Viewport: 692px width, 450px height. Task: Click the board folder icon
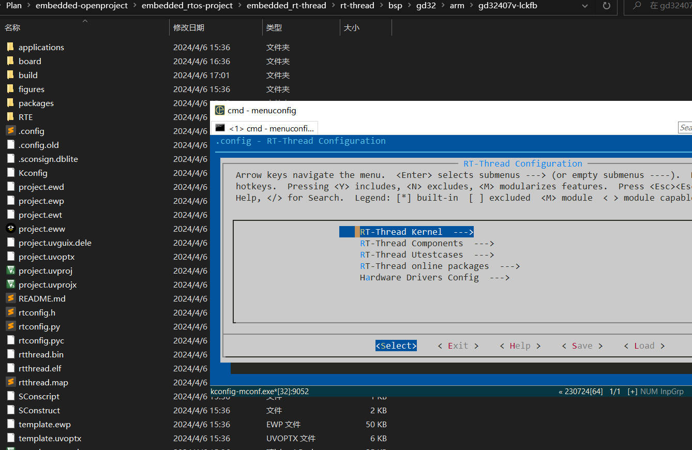pos(10,61)
